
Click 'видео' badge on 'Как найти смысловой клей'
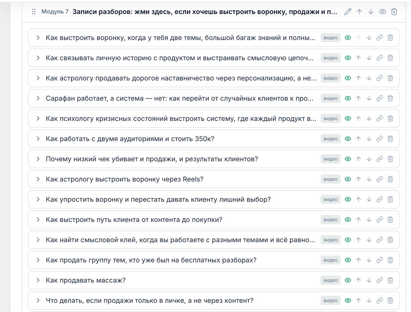pyautogui.click(x=330, y=240)
